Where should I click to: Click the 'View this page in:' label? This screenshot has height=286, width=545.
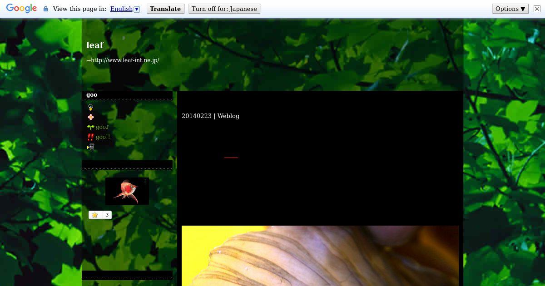[79, 9]
